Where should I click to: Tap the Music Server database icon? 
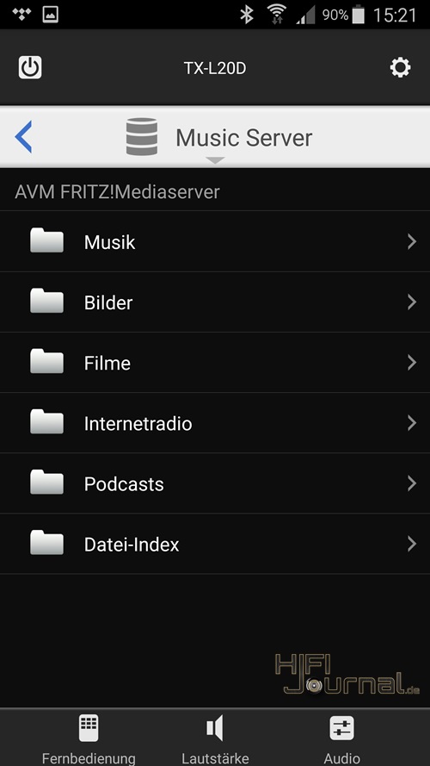(141, 137)
